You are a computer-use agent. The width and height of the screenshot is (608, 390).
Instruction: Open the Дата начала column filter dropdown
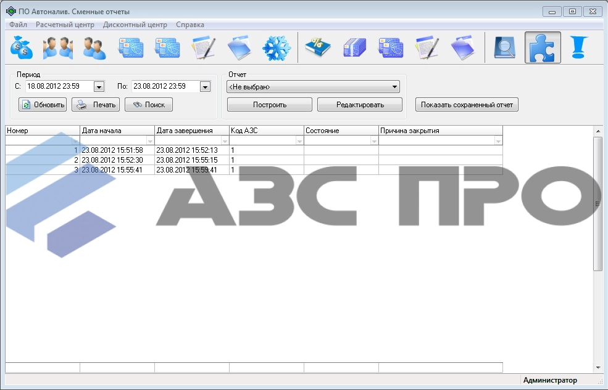(x=150, y=141)
